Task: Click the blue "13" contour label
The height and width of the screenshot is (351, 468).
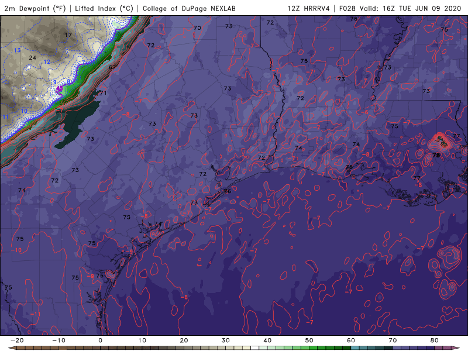Action: coord(18,50)
